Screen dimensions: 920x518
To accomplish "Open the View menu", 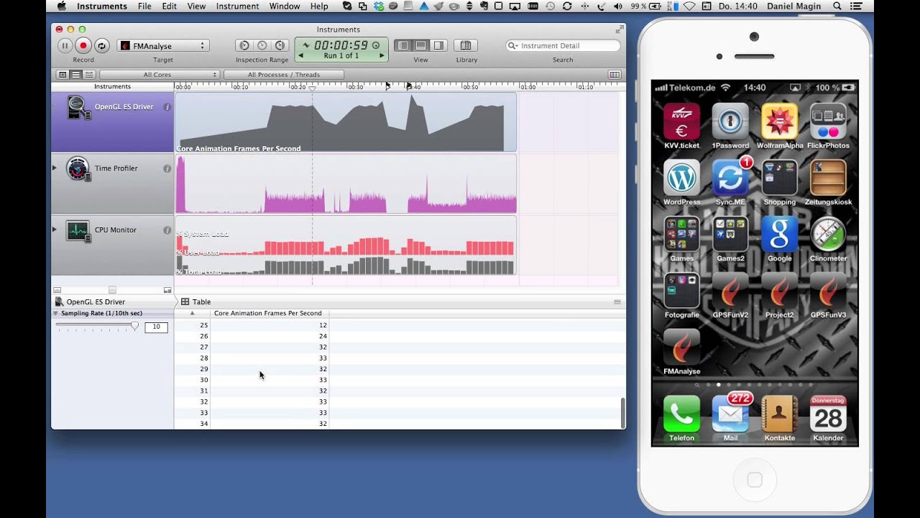I will point(196,6).
